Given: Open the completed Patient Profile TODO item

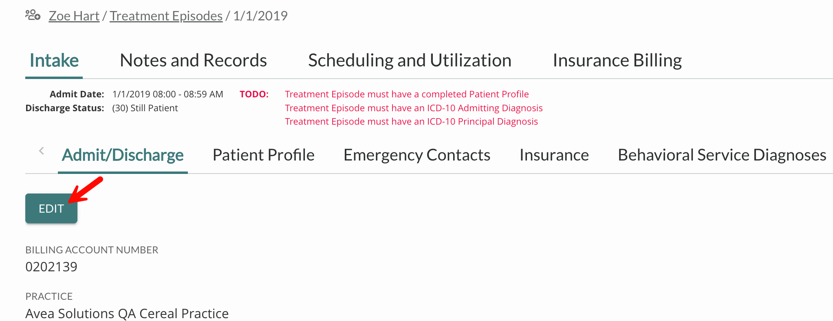Looking at the screenshot, I should coord(407,94).
